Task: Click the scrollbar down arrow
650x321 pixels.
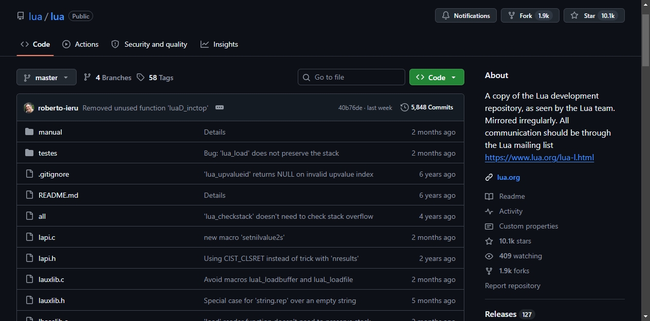Action: (646, 316)
